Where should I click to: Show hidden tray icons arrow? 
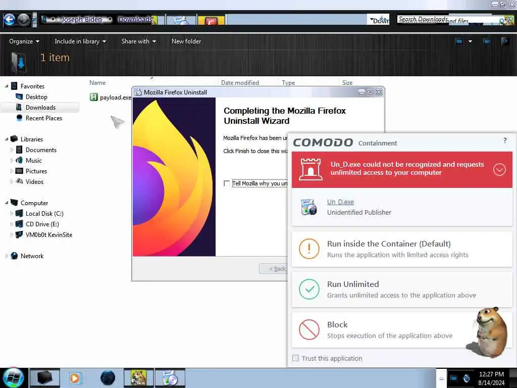(441, 378)
